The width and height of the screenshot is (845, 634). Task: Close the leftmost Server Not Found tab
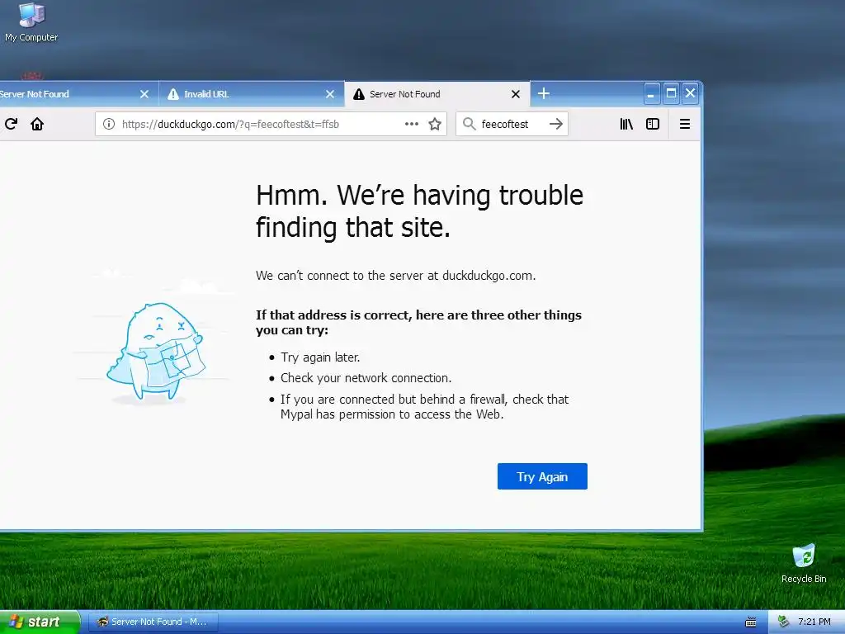144,94
